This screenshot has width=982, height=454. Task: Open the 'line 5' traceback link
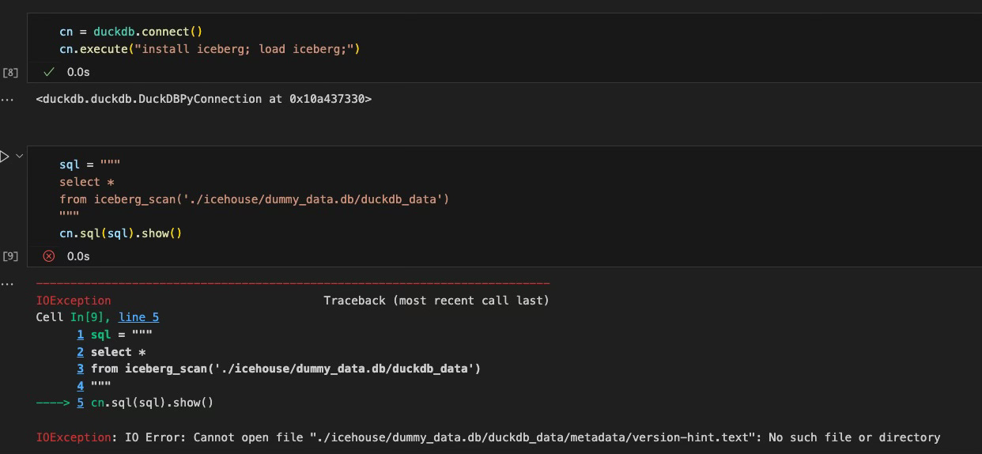pyautogui.click(x=138, y=317)
